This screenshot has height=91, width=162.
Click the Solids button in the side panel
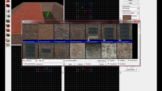click(130, 3)
